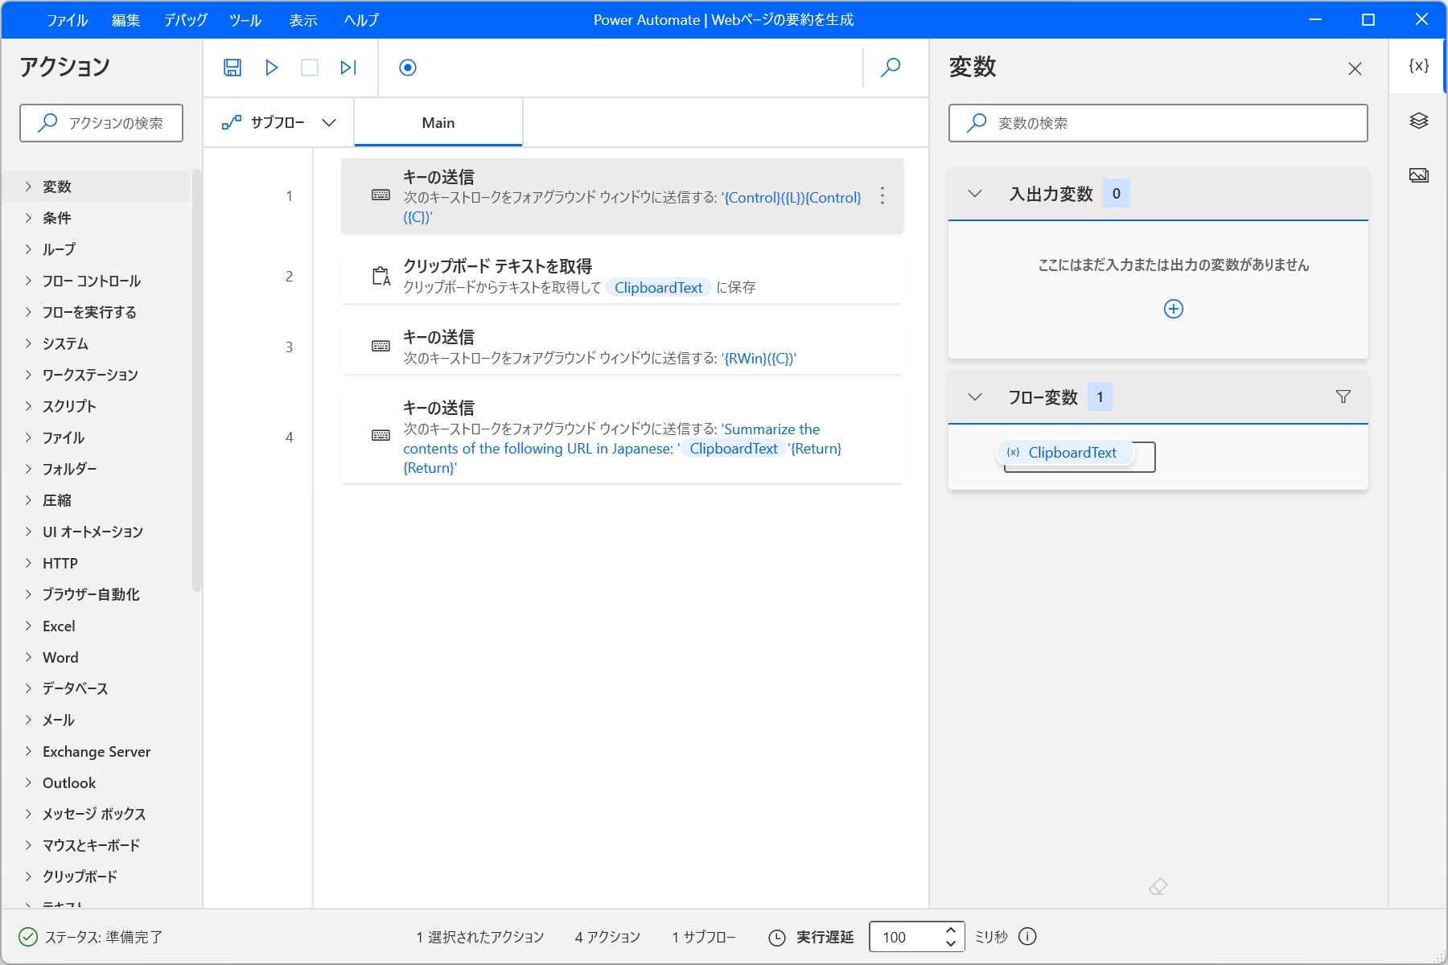Screen dimensions: 1448x965
Task: Open the サブフロー dropdown
Action: coord(278,122)
